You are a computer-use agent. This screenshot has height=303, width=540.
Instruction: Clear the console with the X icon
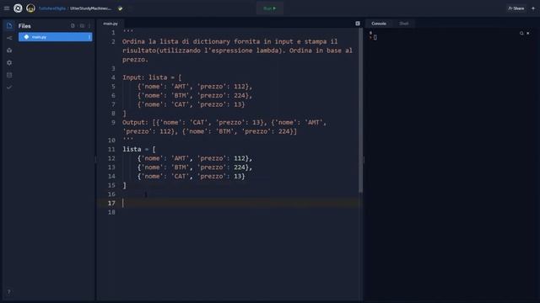coord(528,34)
